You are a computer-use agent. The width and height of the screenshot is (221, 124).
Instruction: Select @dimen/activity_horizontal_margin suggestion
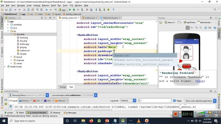(144, 60)
